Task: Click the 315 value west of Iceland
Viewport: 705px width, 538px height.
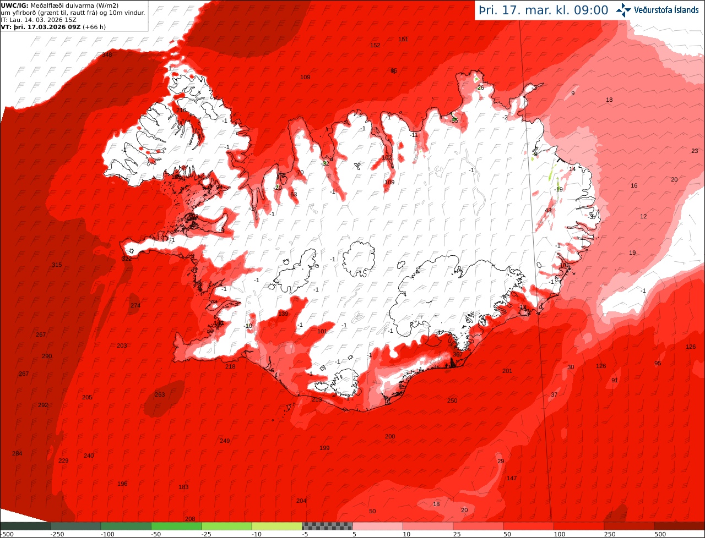Action: 57,265
